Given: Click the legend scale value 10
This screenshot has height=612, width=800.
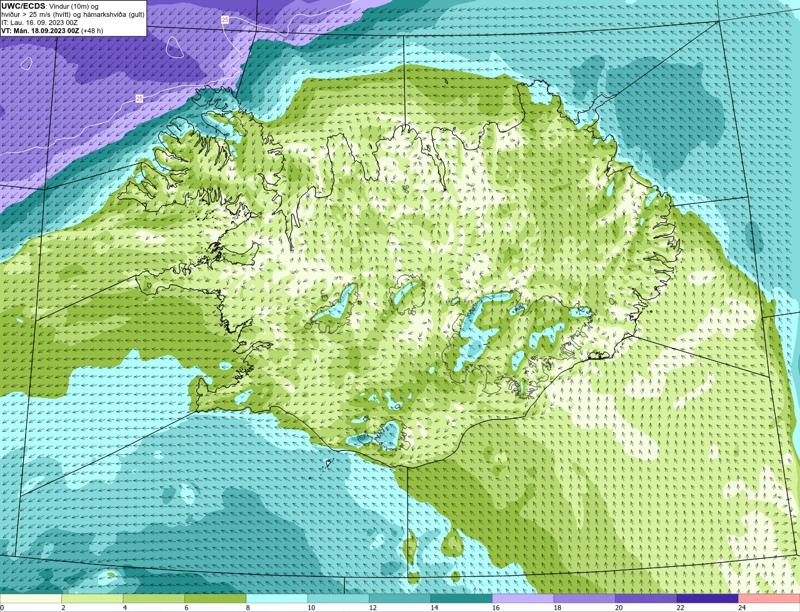Looking at the screenshot, I should click(x=311, y=608).
